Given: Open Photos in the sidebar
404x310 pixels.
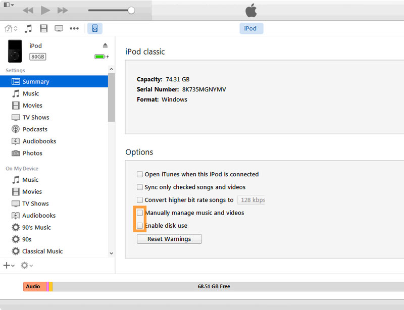Looking at the screenshot, I should point(54,153).
